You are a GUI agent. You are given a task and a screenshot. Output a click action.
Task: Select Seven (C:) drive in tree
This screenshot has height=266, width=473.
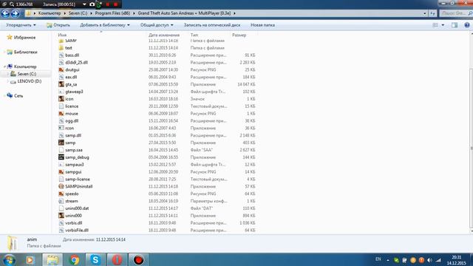tap(27, 74)
